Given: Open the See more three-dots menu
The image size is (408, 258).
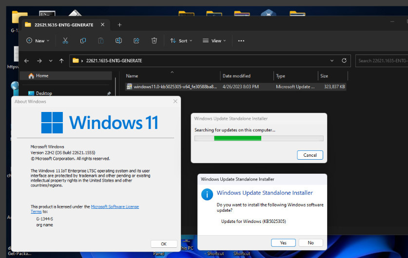Looking at the screenshot, I should (x=241, y=41).
